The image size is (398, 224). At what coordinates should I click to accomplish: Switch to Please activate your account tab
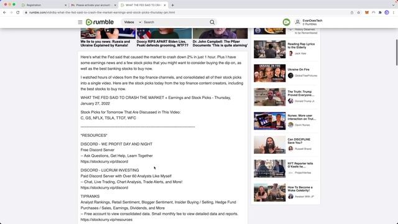[93, 5]
